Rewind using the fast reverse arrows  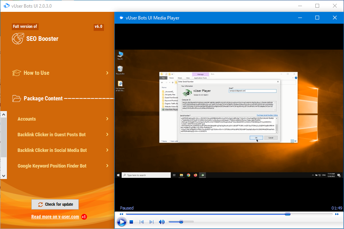tap(121, 214)
